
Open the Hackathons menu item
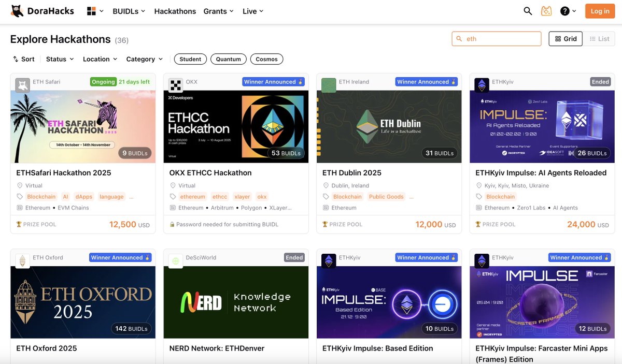pos(175,10)
